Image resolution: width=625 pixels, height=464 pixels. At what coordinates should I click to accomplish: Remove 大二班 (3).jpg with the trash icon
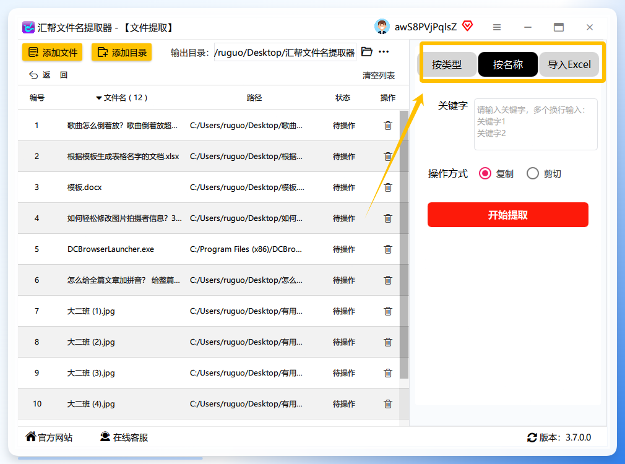pyautogui.click(x=388, y=372)
